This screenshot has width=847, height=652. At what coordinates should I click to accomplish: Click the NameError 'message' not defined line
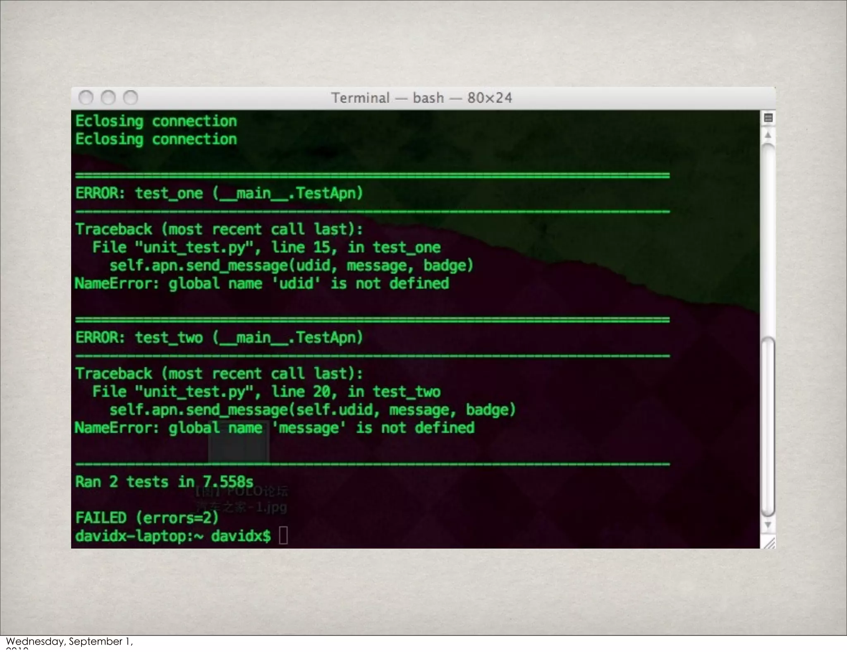(x=275, y=428)
